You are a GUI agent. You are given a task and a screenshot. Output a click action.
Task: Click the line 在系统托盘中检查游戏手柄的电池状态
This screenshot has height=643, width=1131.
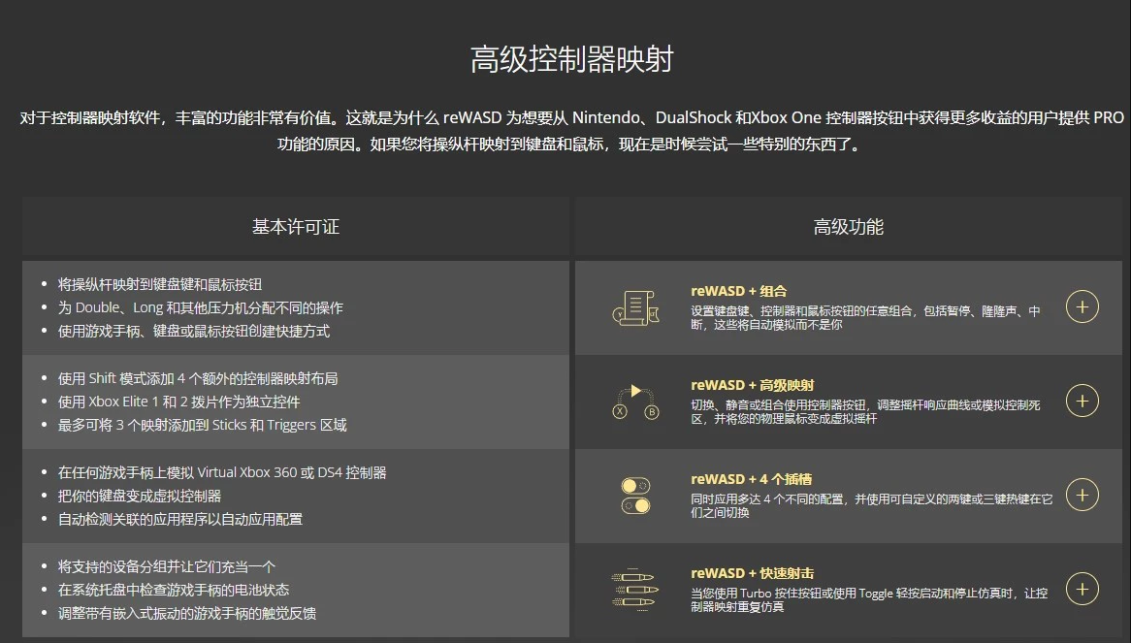[x=174, y=590]
